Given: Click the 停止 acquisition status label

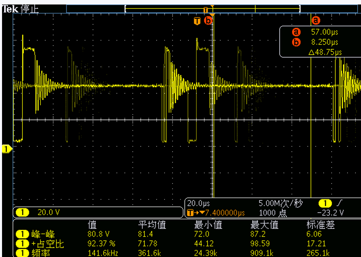Looking at the screenshot, I should [29, 9].
